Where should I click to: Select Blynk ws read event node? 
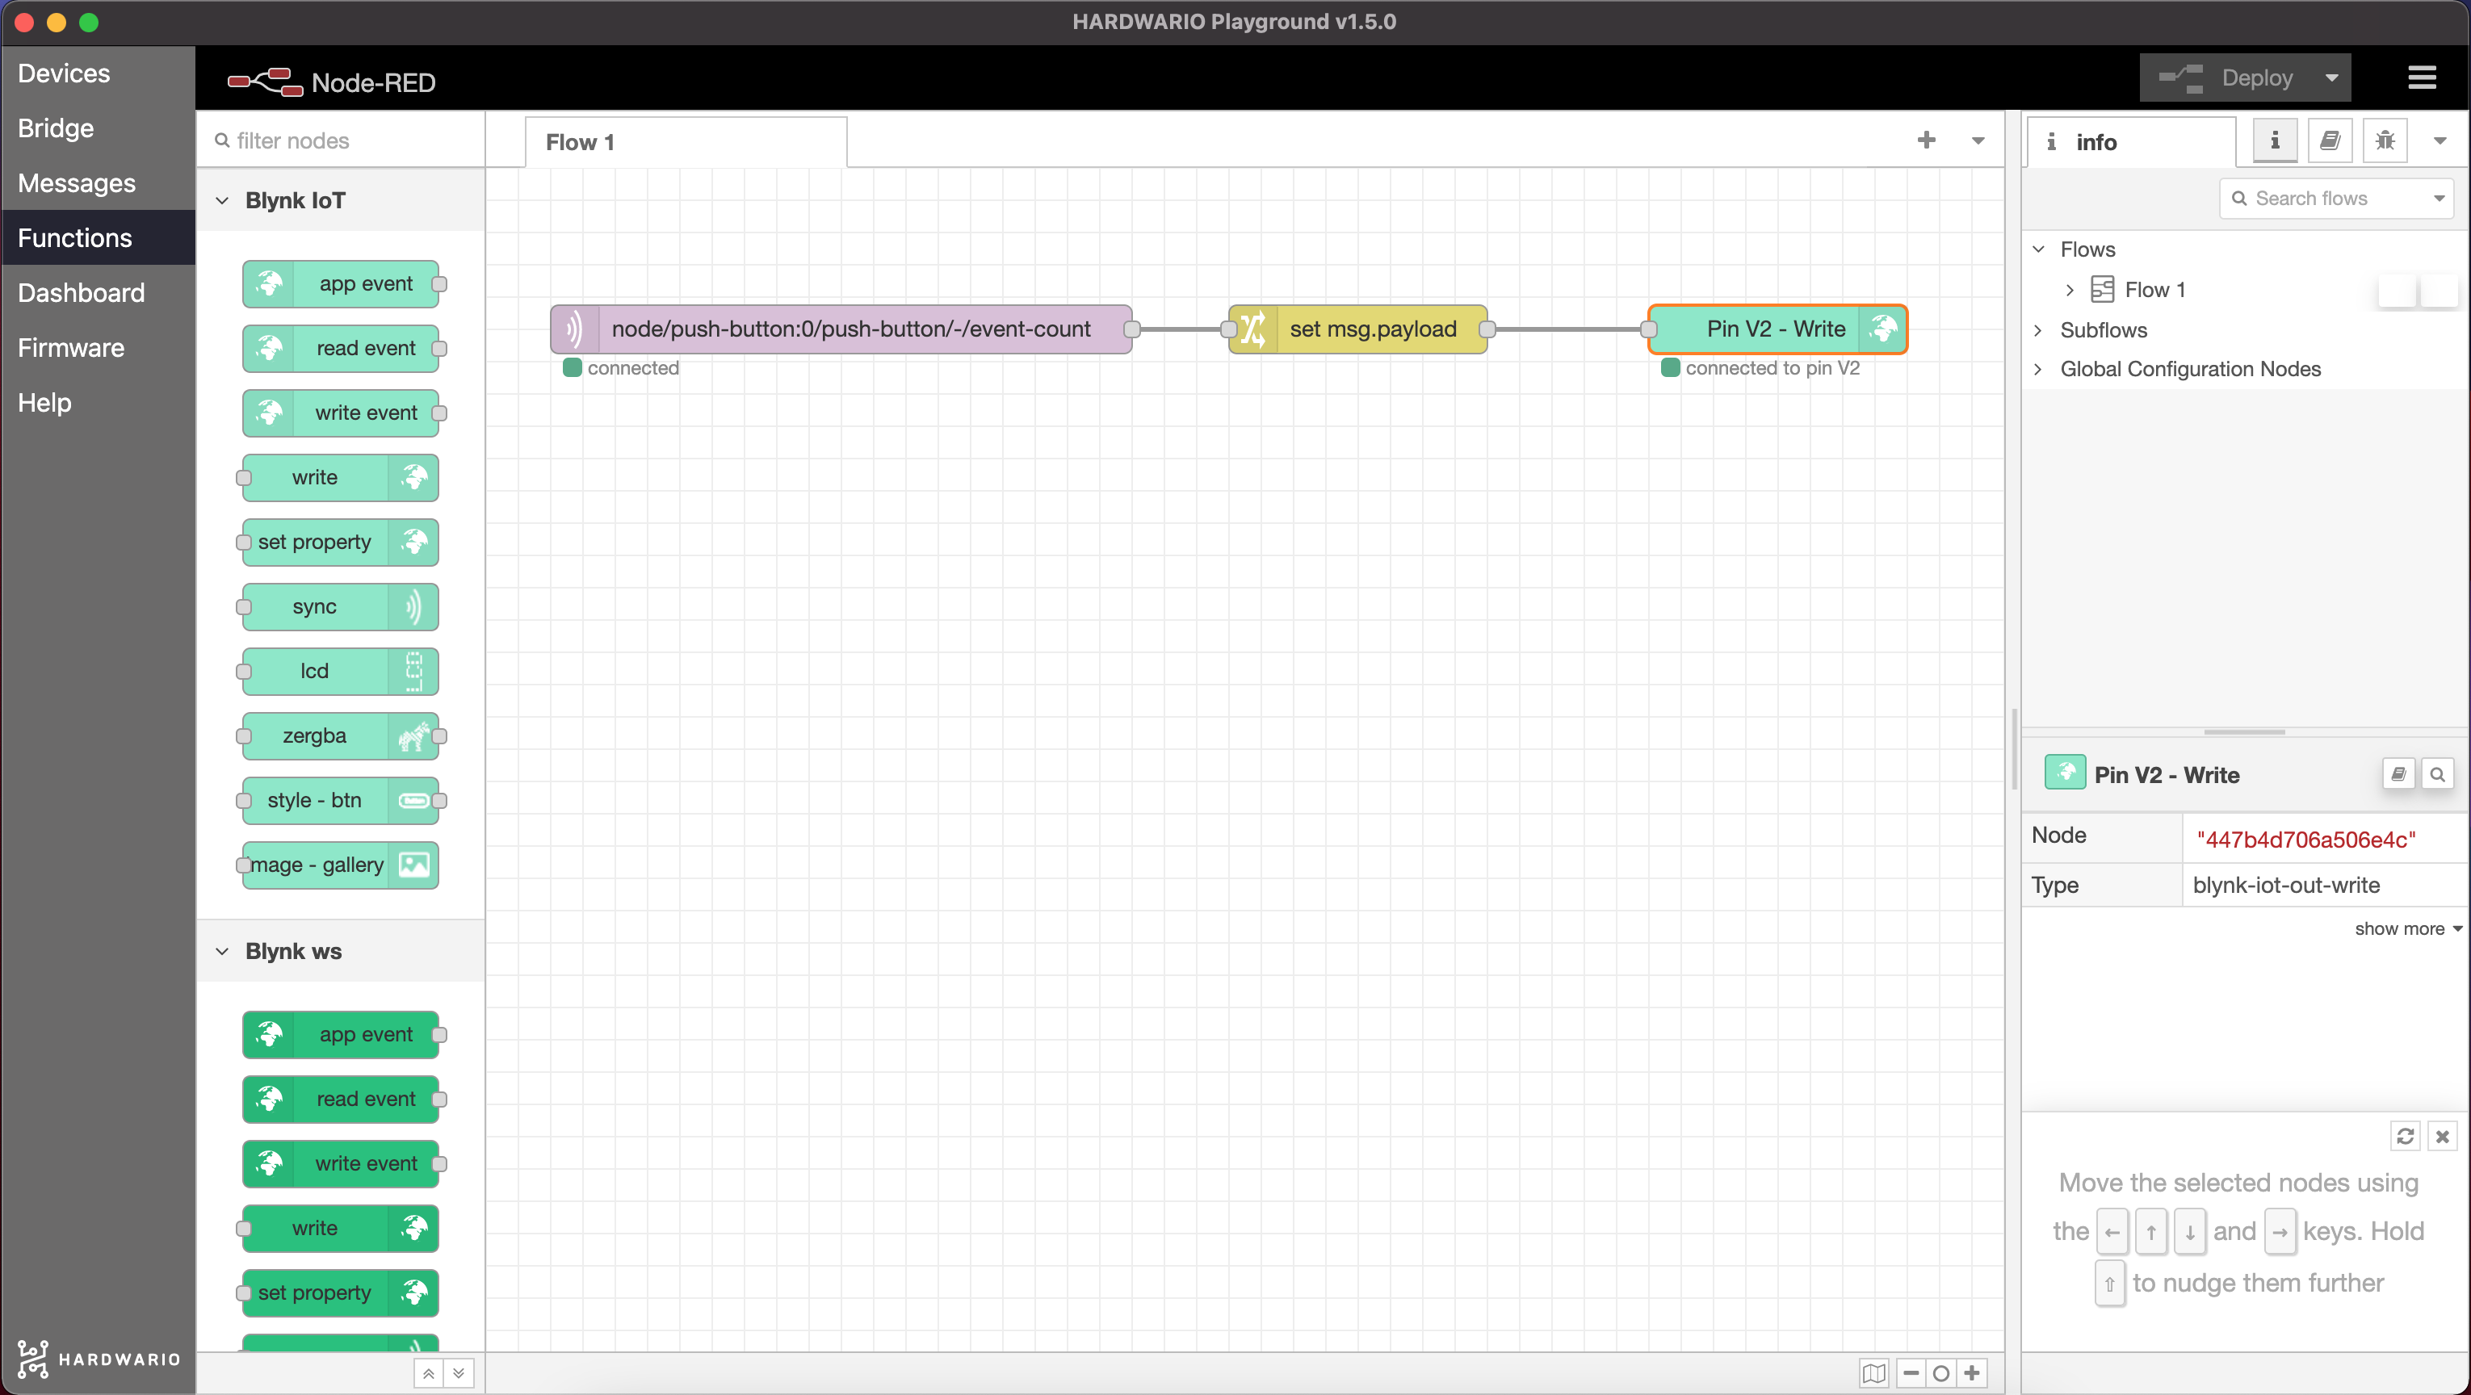tap(341, 1099)
